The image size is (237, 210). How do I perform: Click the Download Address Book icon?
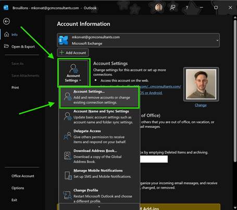coord(68,156)
